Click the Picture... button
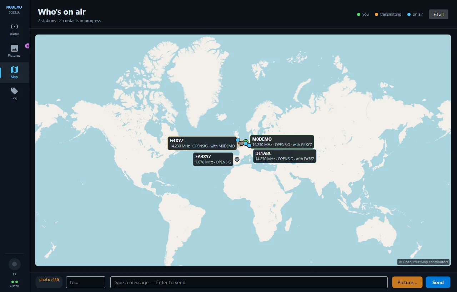The width and height of the screenshot is (457, 292). (x=407, y=282)
